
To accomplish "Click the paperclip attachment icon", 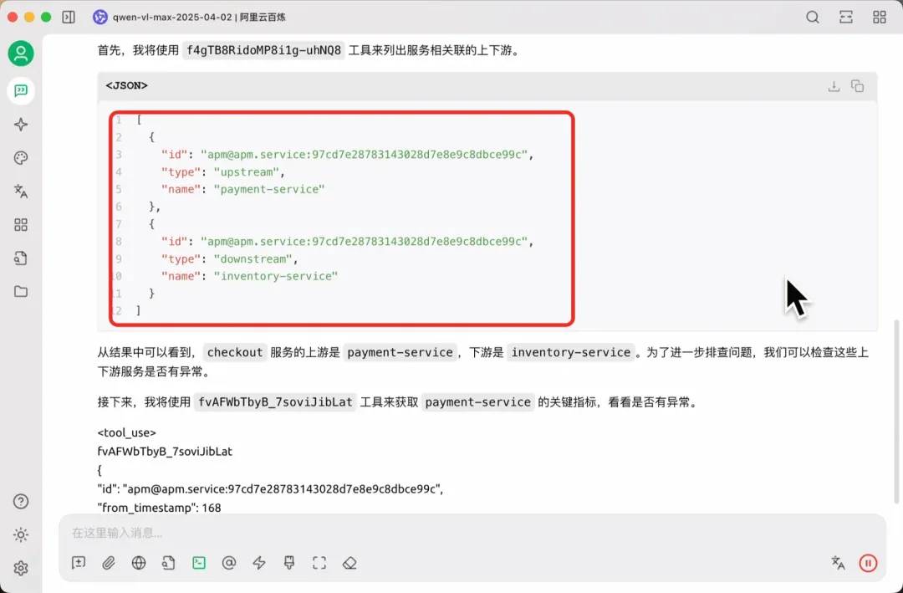I will coord(109,563).
